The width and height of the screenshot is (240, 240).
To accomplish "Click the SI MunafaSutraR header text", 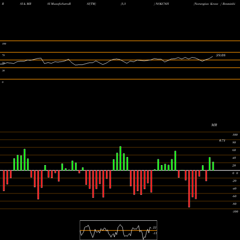I will (x=59, y=4).
